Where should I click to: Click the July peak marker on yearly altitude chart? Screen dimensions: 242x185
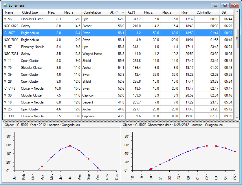[70, 146]
